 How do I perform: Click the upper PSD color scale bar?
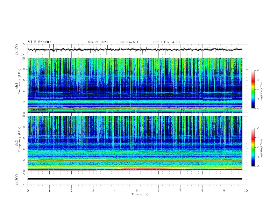253,90
